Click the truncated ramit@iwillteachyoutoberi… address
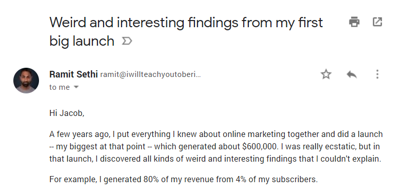Viewport: 410px width, 195px height. [150, 75]
